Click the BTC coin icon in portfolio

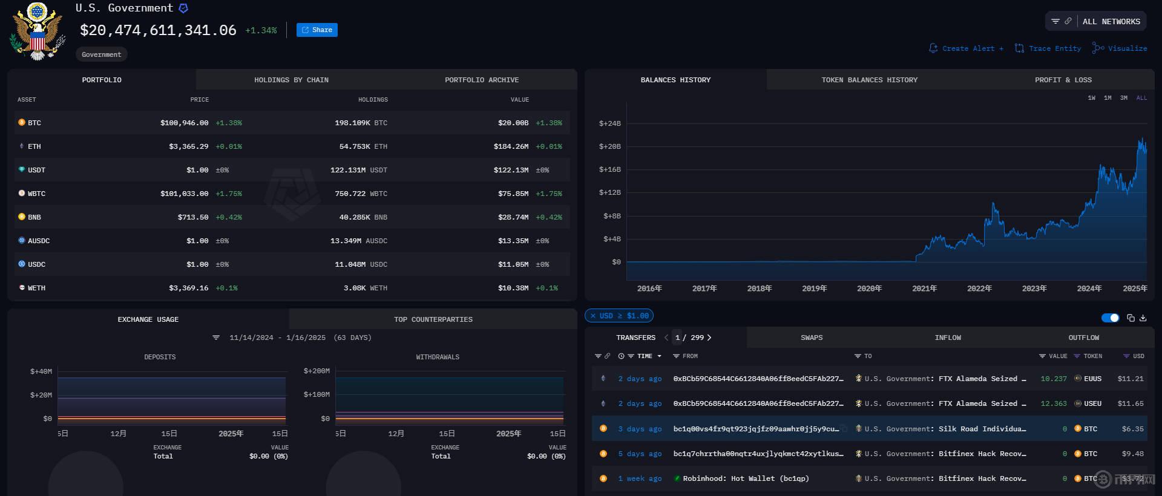click(22, 123)
